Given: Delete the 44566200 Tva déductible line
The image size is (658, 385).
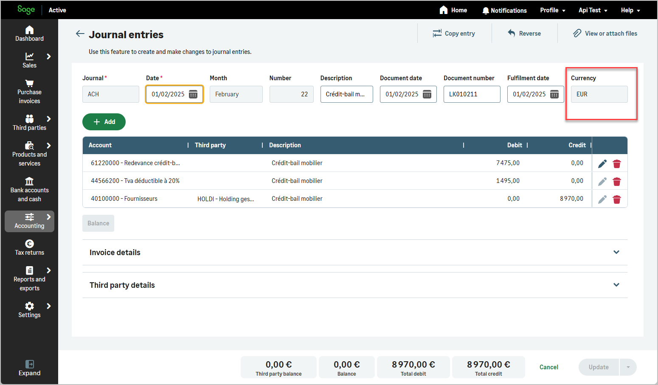Looking at the screenshot, I should [617, 182].
